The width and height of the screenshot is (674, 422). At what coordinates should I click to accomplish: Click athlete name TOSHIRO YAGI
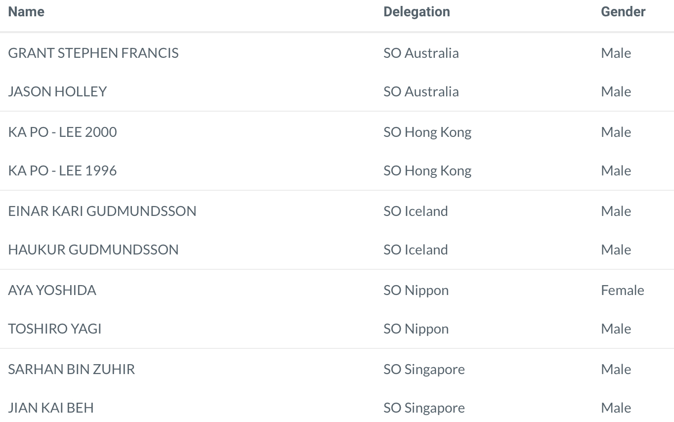coord(55,329)
